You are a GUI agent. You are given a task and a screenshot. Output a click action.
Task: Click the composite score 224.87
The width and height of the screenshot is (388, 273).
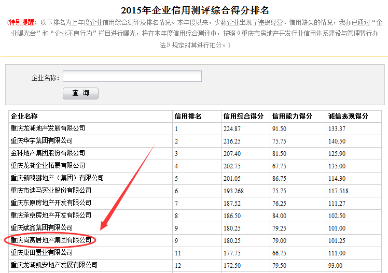(x=232, y=129)
